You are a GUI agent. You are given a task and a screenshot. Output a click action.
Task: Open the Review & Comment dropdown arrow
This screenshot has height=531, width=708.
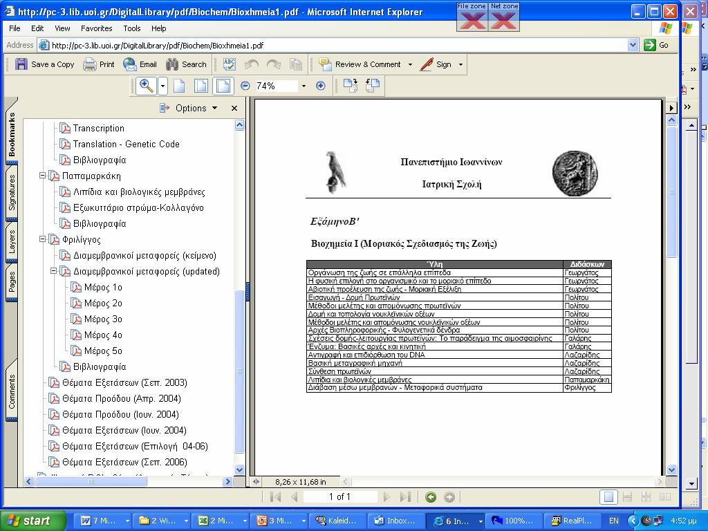[x=410, y=64]
